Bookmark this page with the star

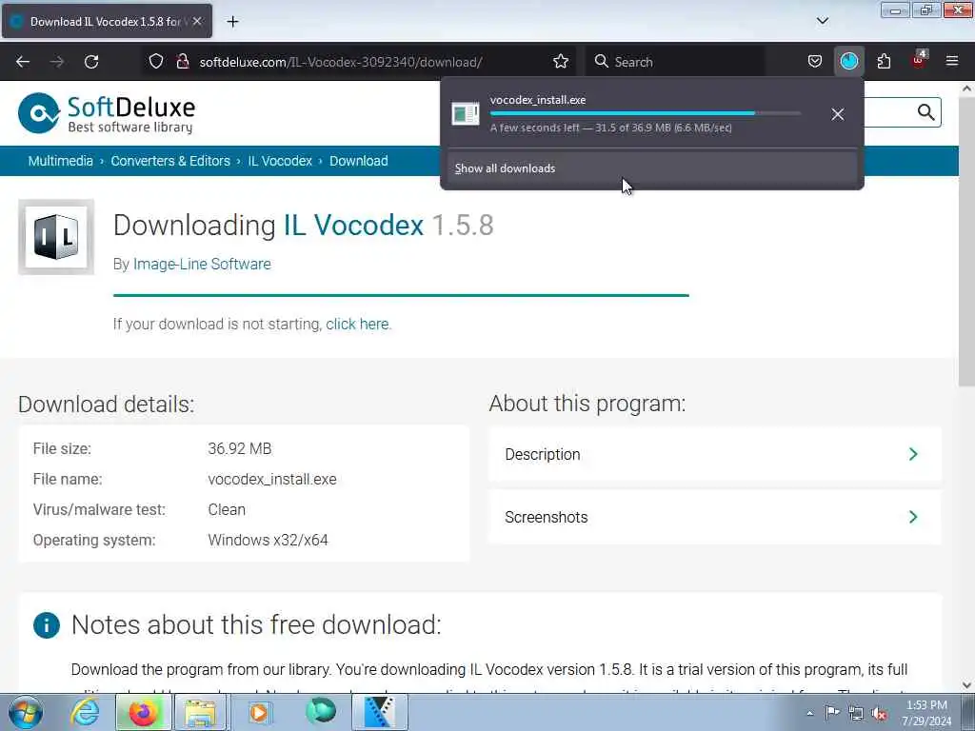pos(561,62)
